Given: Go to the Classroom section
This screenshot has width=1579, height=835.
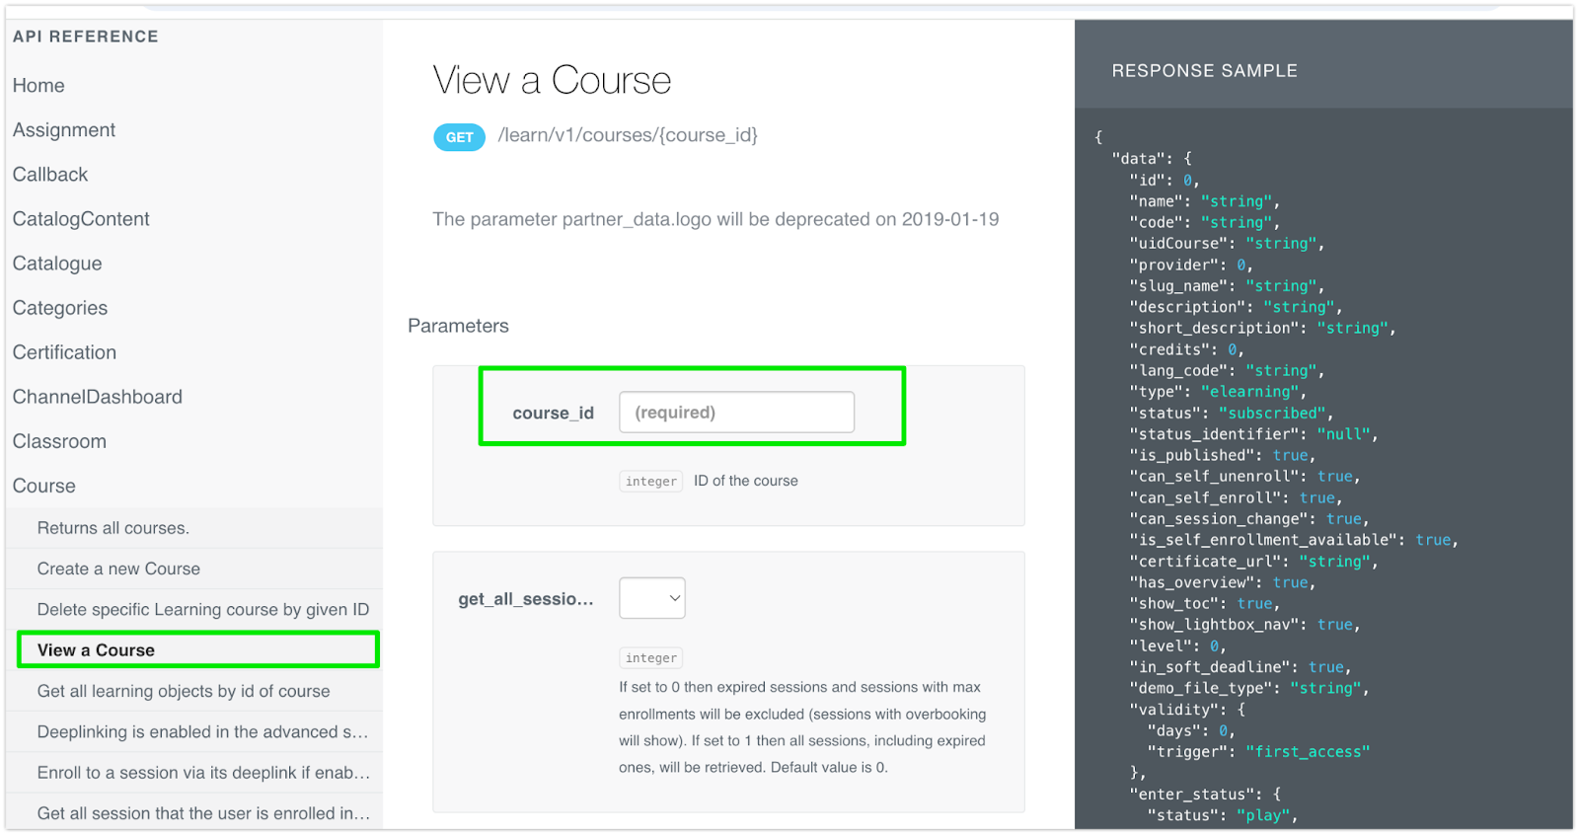Looking at the screenshot, I should click(x=59, y=441).
